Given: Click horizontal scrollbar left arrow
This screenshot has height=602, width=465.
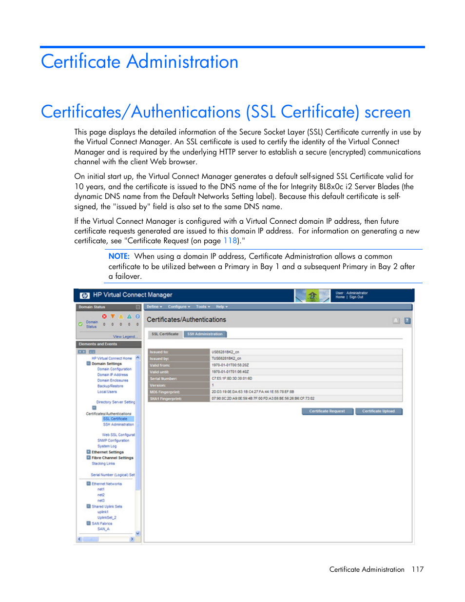Looking at the screenshot, I should [x=80, y=539].
